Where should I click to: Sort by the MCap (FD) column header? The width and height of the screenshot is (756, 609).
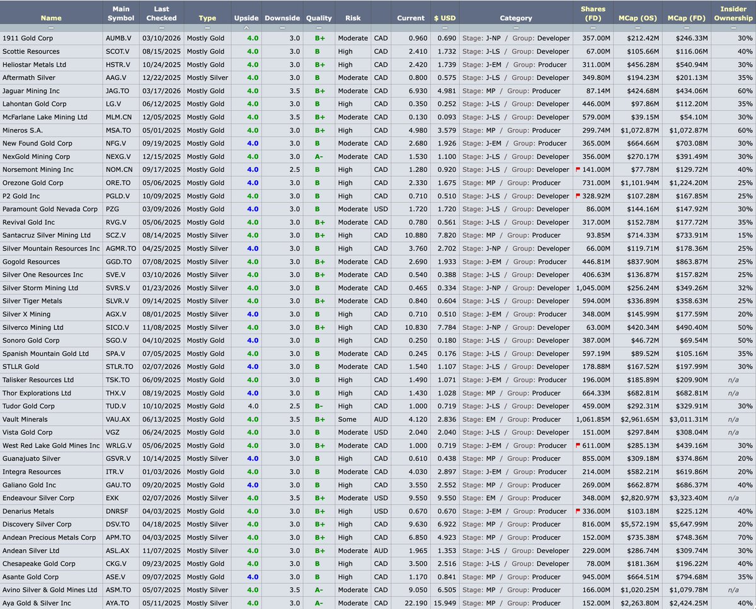[686, 18]
